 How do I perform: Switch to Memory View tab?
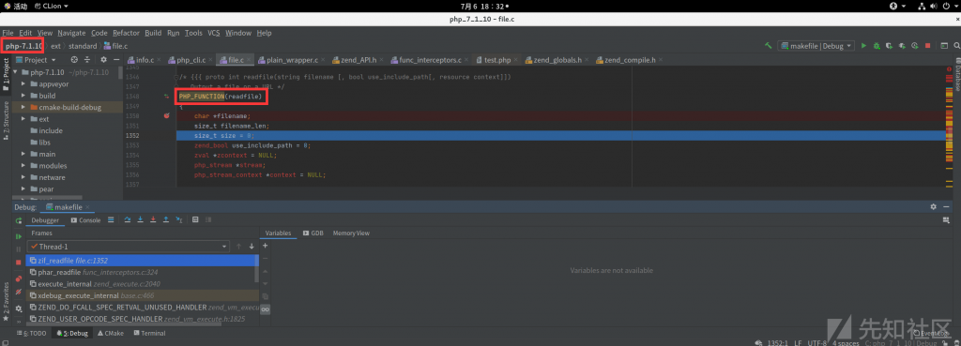pyautogui.click(x=351, y=233)
